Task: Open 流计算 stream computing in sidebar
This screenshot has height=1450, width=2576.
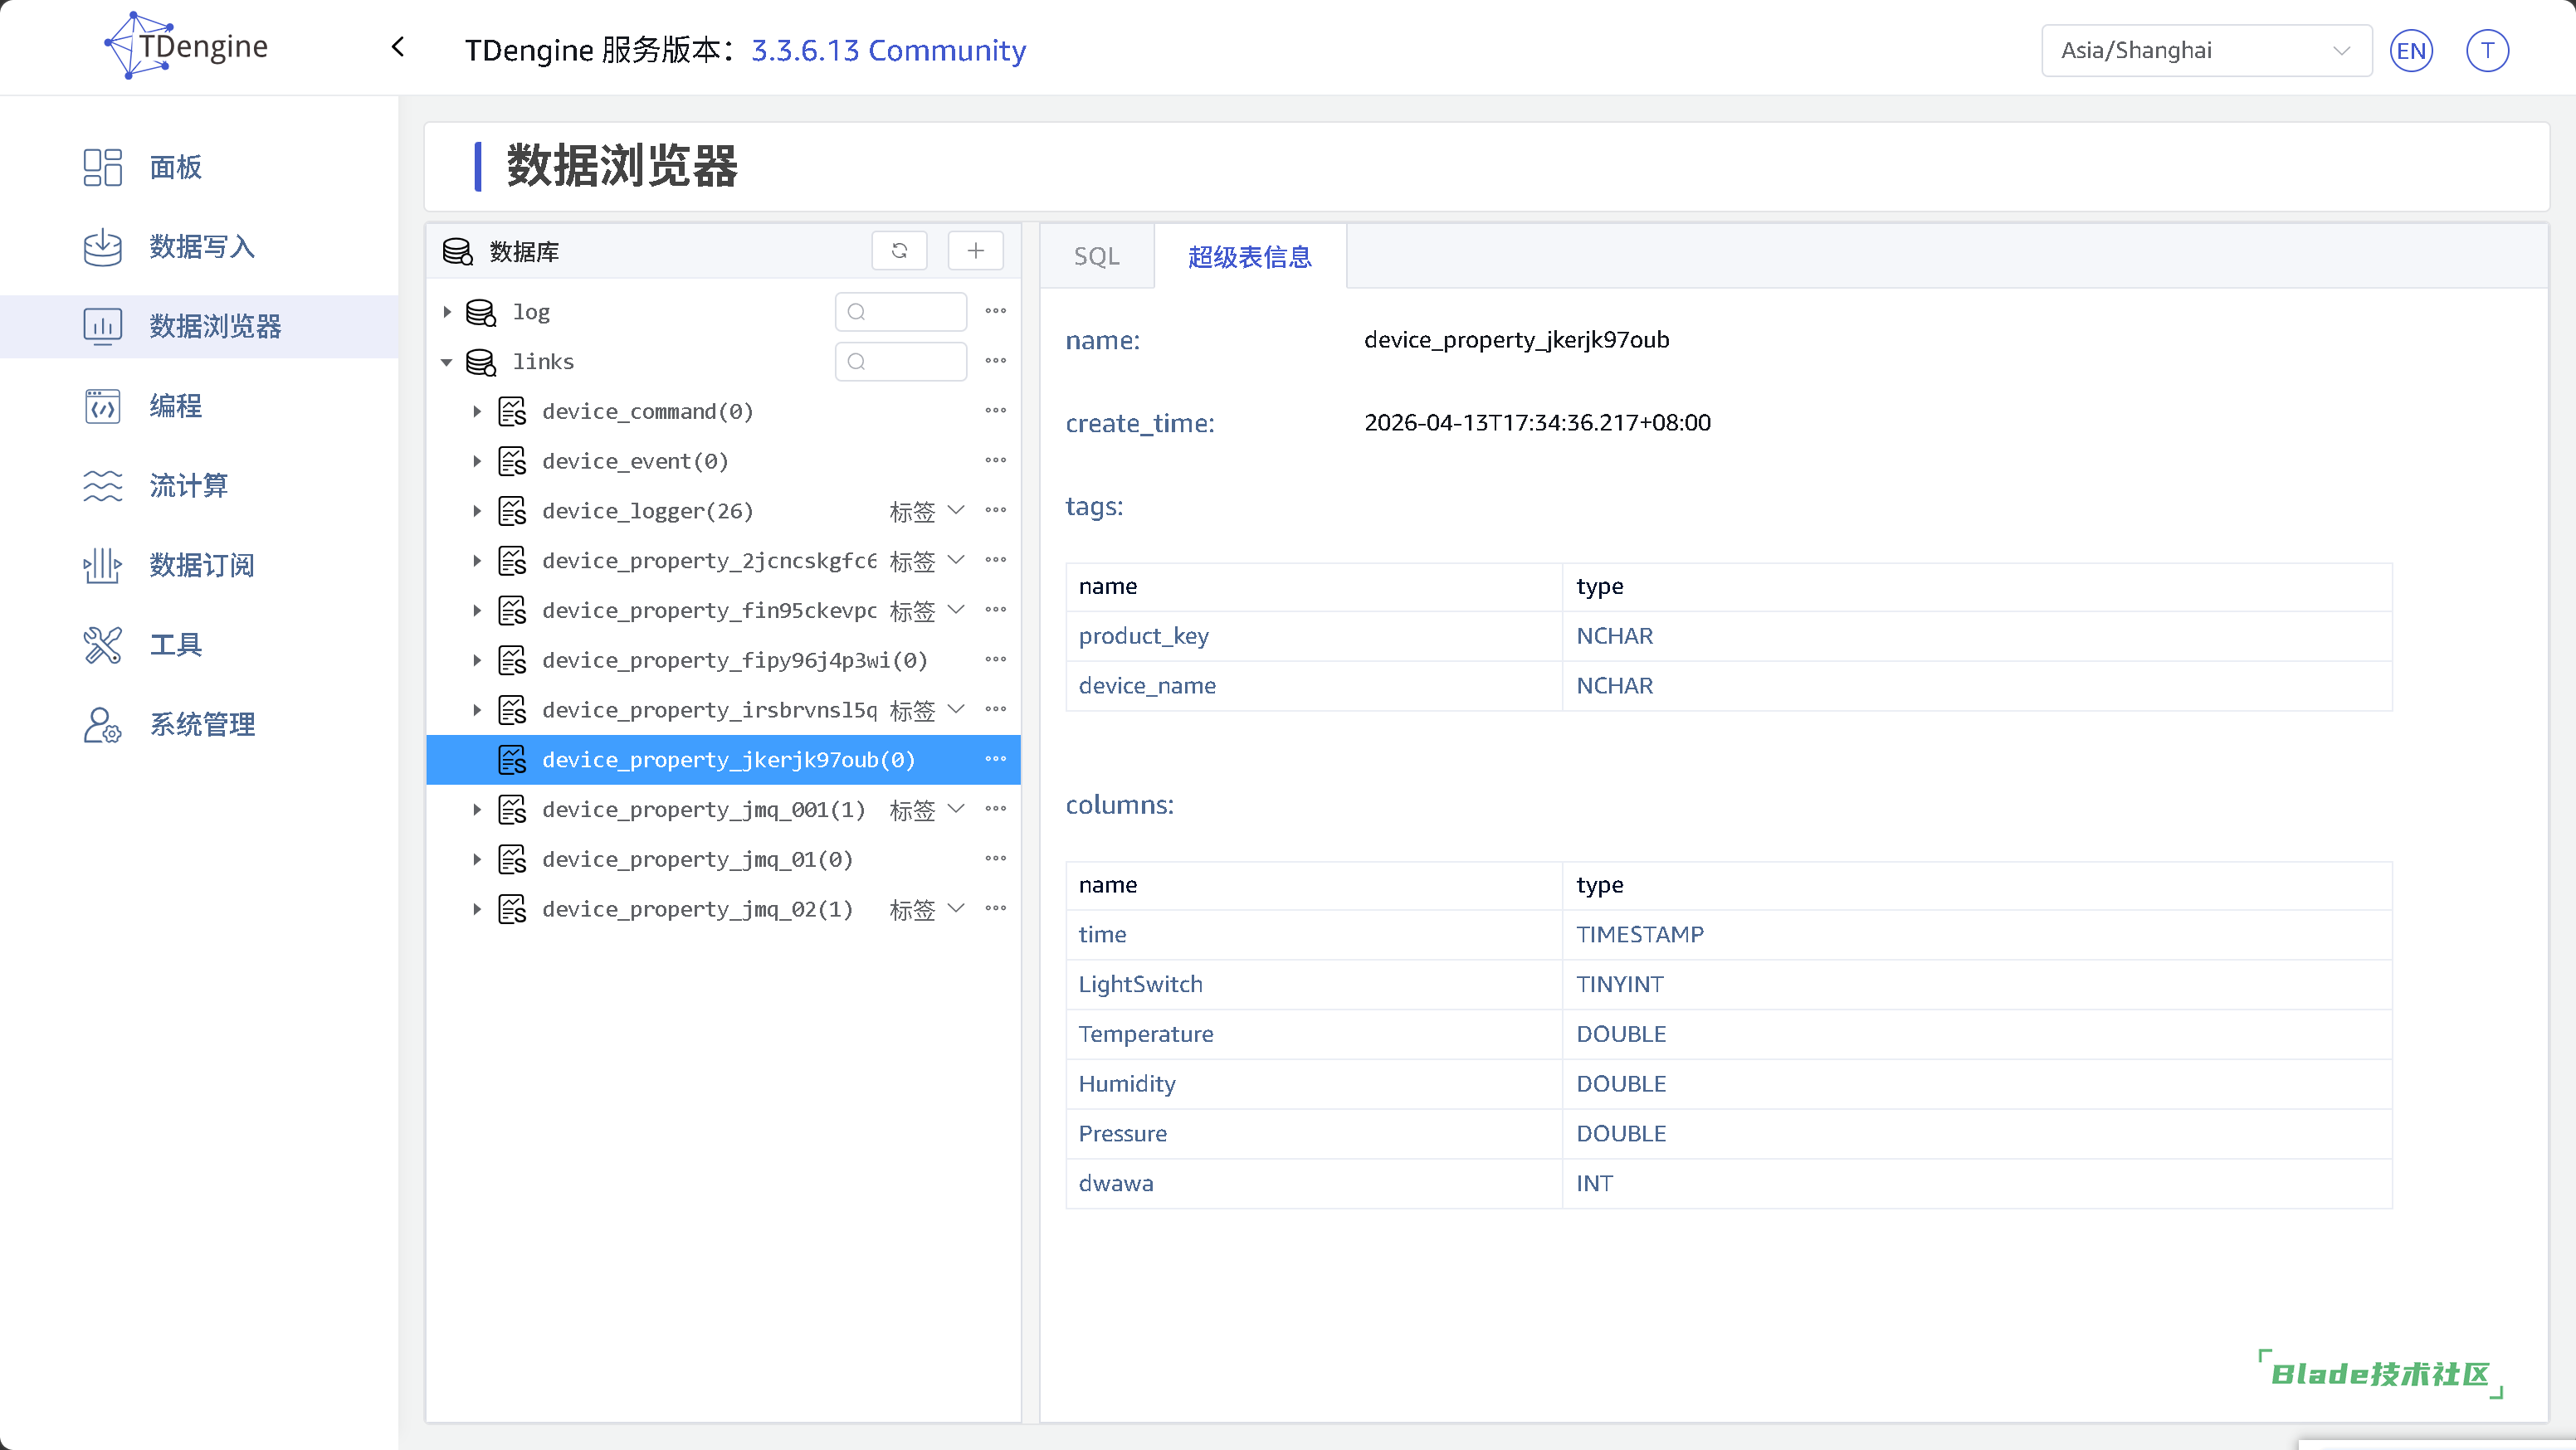Action: tap(102, 485)
